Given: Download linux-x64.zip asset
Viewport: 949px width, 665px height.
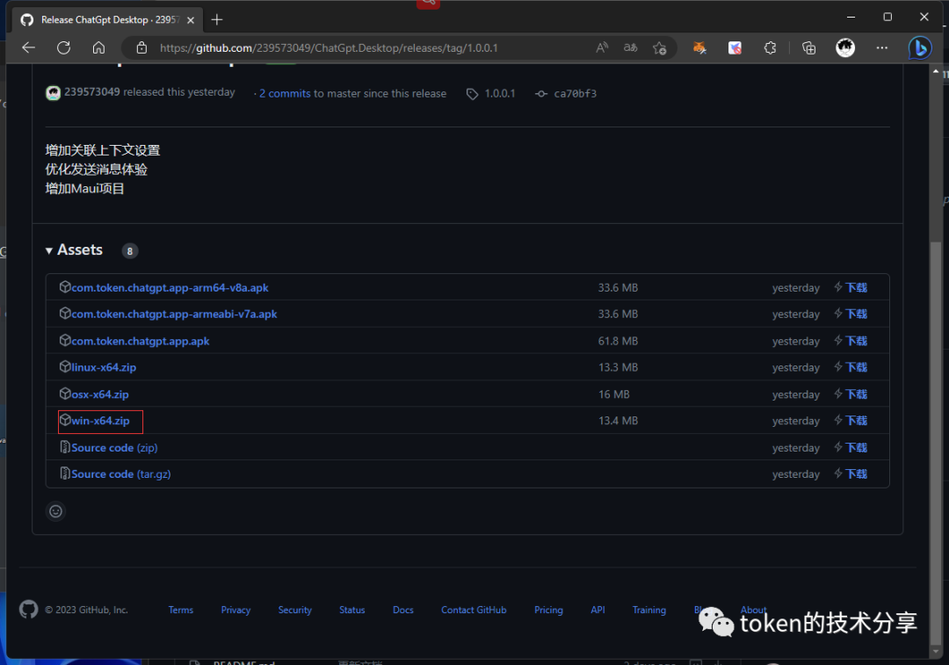Looking at the screenshot, I should pos(104,367).
